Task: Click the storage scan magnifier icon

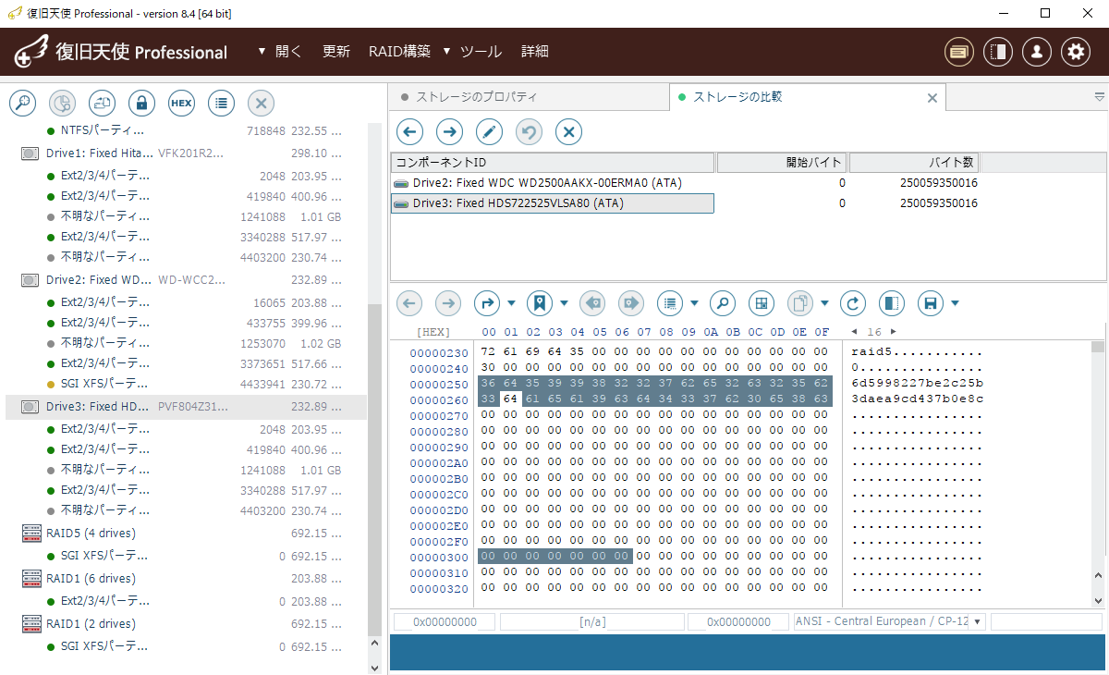Action: click(22, 104)
